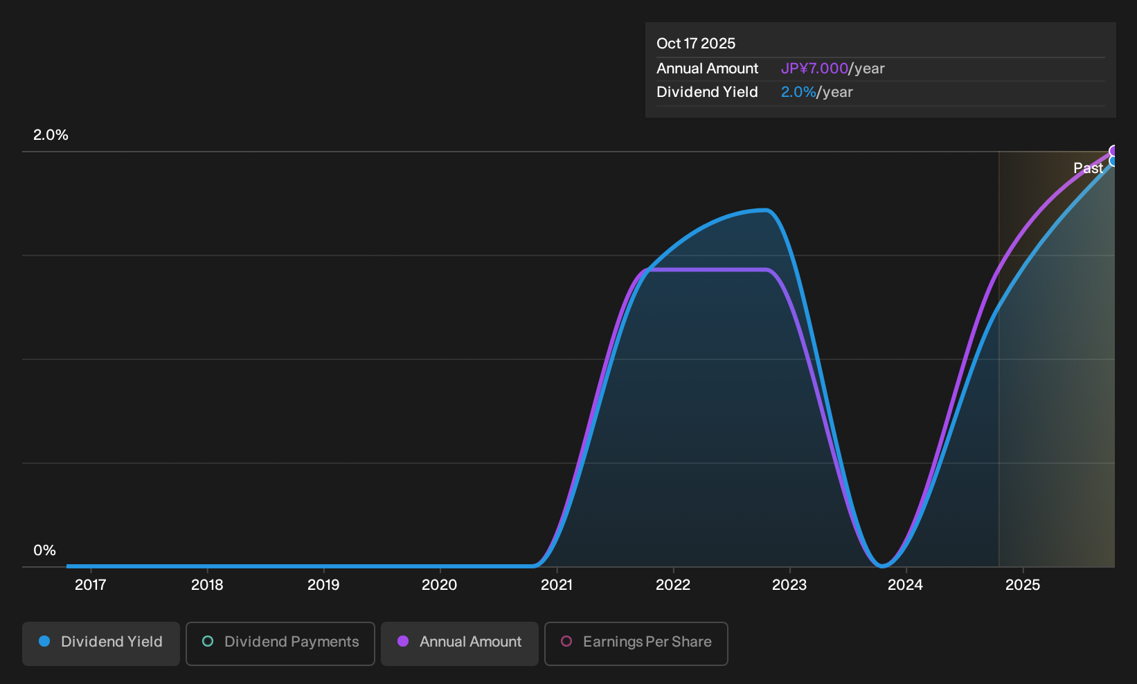Click the 0% y-axis label
The height and width of the screenshot is (684, 1137).
44,550
